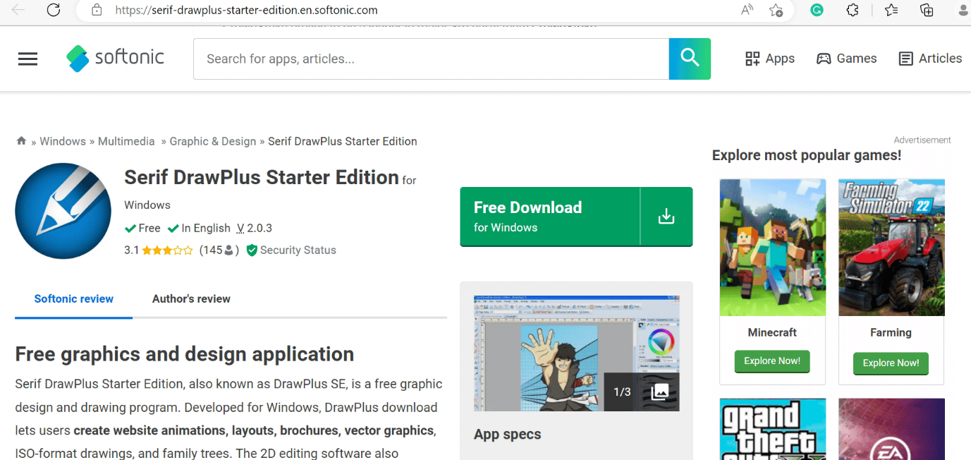971x460 pixels.
Task: View site info via the padlock icon
Action: 97,10
